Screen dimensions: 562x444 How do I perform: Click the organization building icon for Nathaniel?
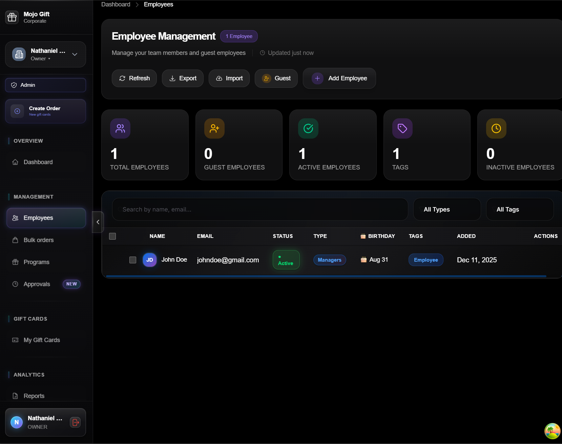(x=19, y=54)
